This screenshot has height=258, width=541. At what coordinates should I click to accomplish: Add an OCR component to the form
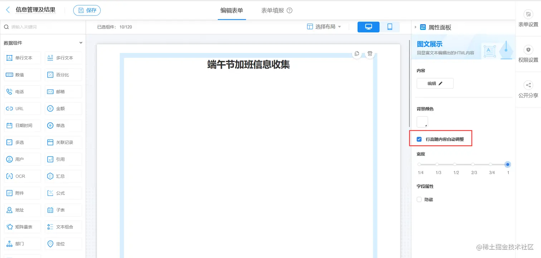click(22, 176)
